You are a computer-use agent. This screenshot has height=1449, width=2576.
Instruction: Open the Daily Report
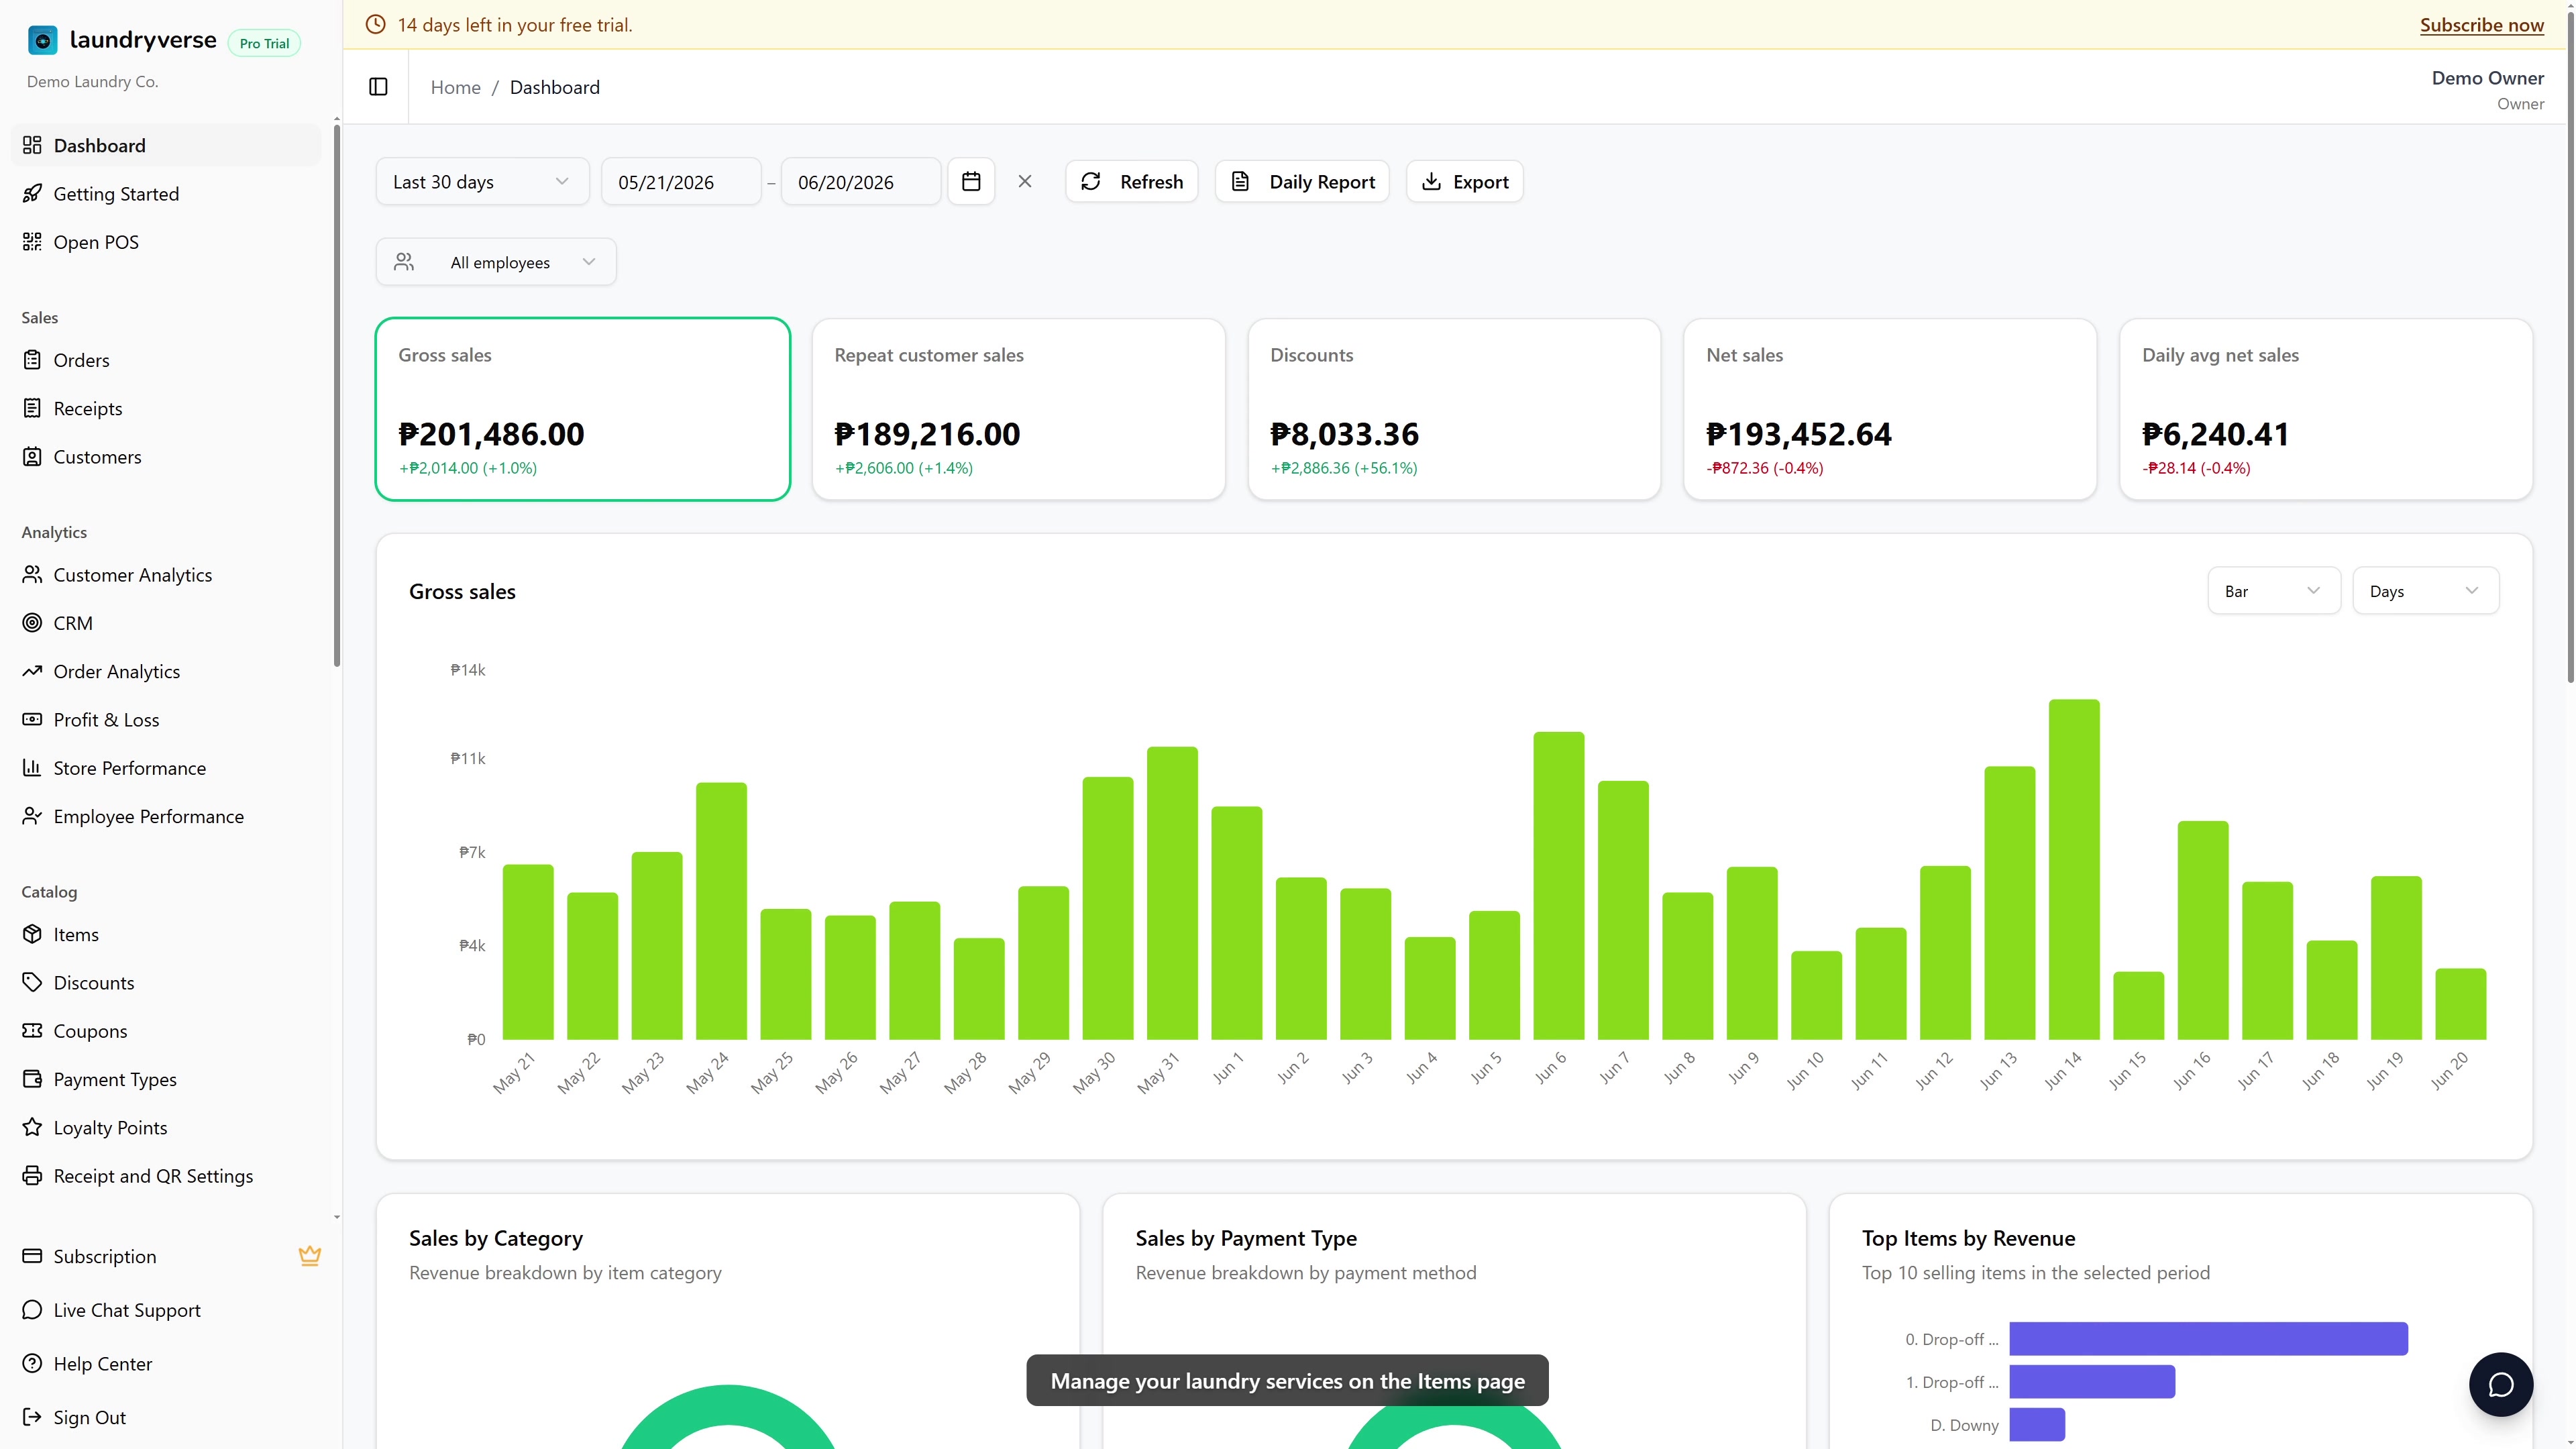point(1302,181)
